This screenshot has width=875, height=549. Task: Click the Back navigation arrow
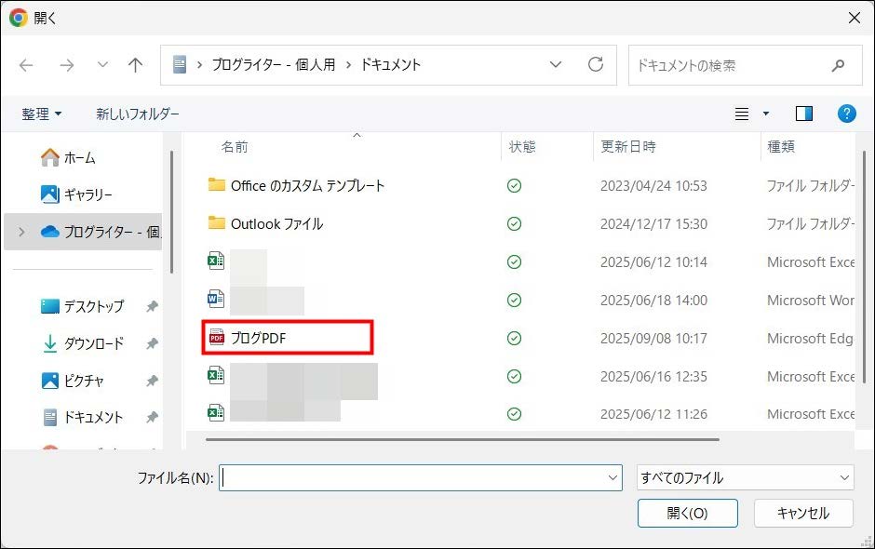pyautogui.click(x=26, y=65)
